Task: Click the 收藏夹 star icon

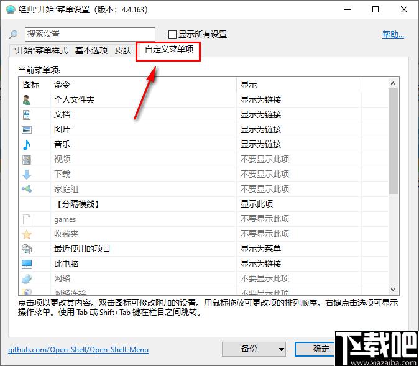Action: pos(27,234)
